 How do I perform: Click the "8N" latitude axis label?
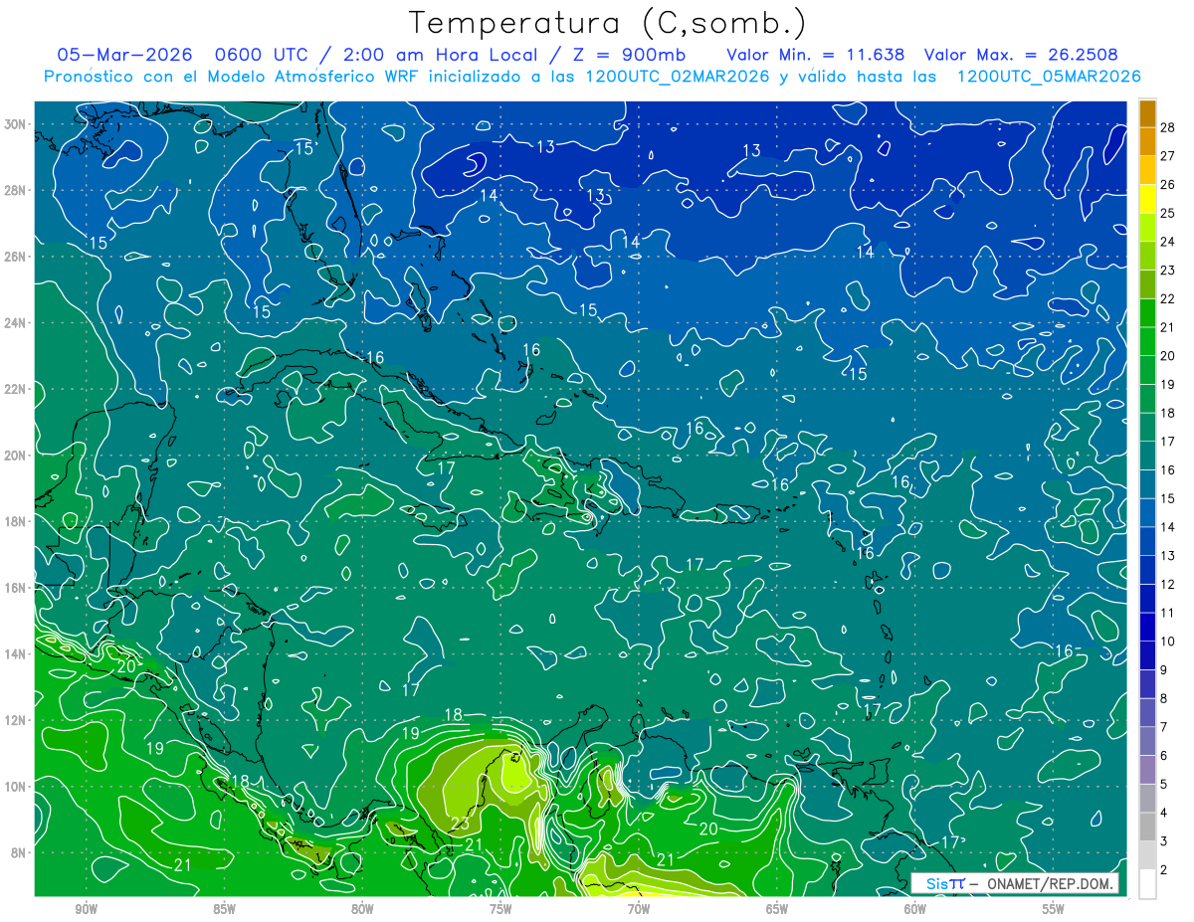[x=20, y=852]
